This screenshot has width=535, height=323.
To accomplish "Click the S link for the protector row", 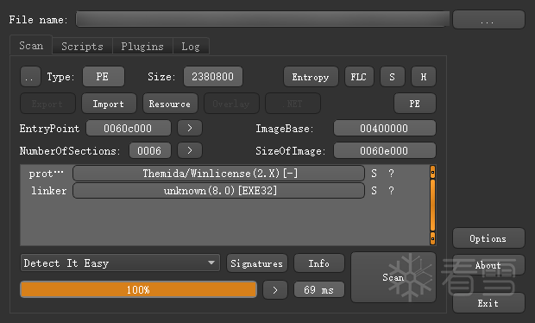I will click(374, 174).
